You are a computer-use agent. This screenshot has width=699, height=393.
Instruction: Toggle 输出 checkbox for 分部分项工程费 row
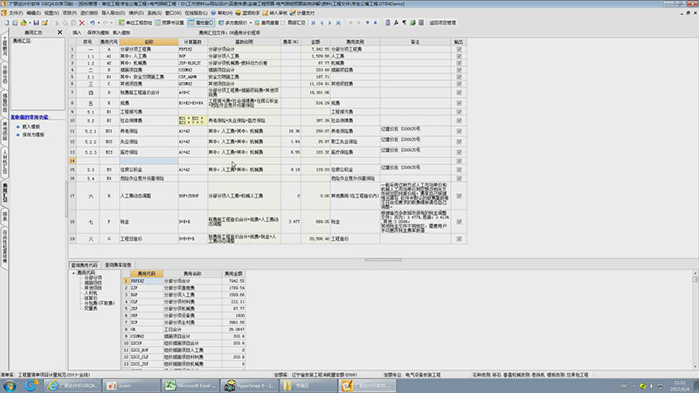point(459,50)
